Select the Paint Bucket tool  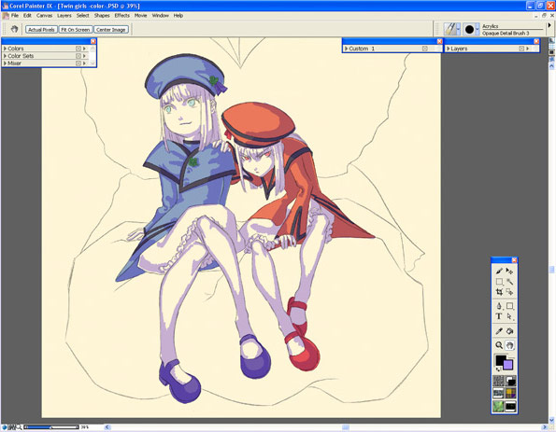click(509, 331)
